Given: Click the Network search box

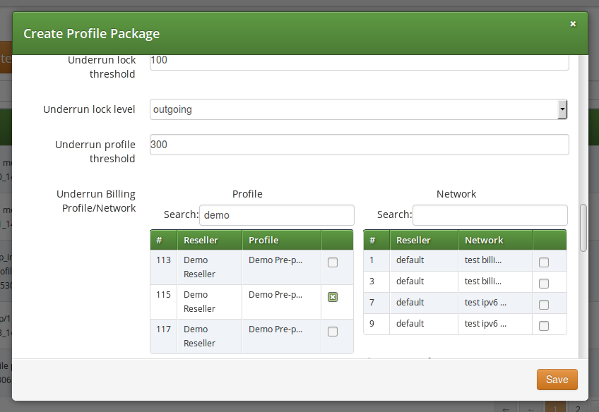Looking at the screenshot, I should pyautogui.click(x=490, y=215).
